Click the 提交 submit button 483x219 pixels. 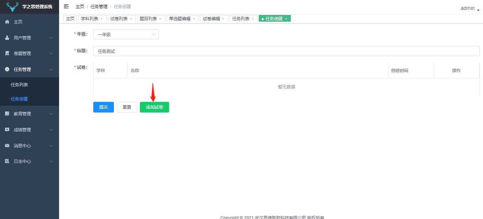[x=103, y=107]
